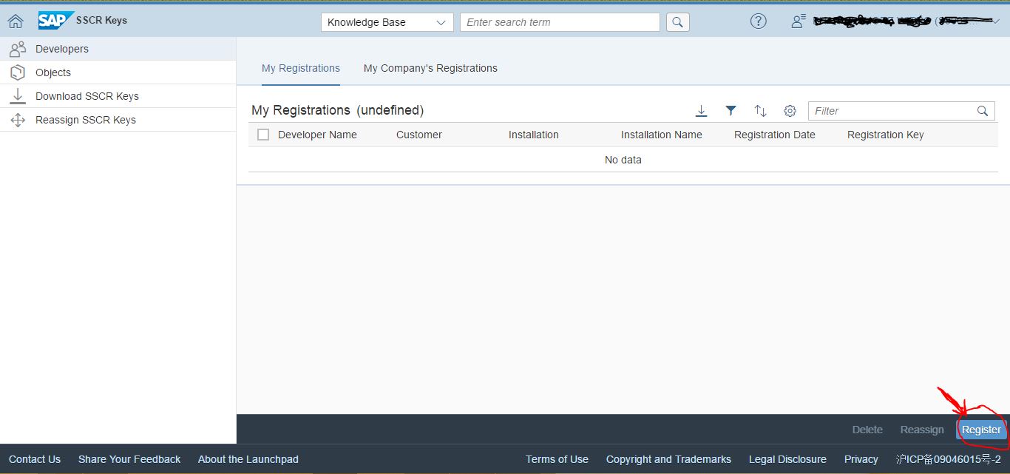Open Download SSCR Keys from sidebar
The image size is (1010, 474).
click(x=87, y=95)
